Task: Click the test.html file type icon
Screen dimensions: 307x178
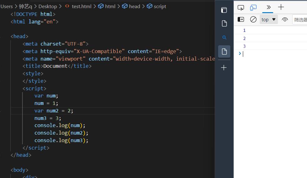Action: (67, 6)
